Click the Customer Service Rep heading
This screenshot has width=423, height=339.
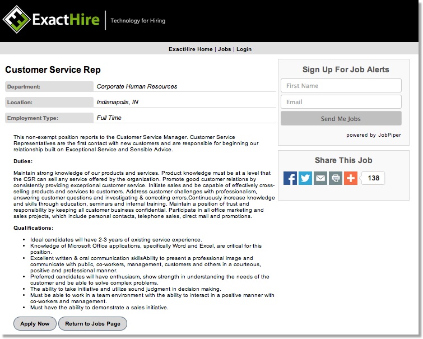pos(53,70)
